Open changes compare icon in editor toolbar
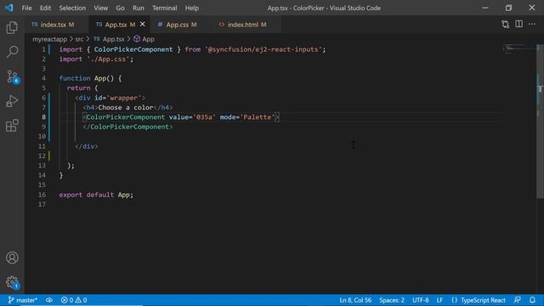The height and width of the screenshot is (306, 544). tap(505, 25)
